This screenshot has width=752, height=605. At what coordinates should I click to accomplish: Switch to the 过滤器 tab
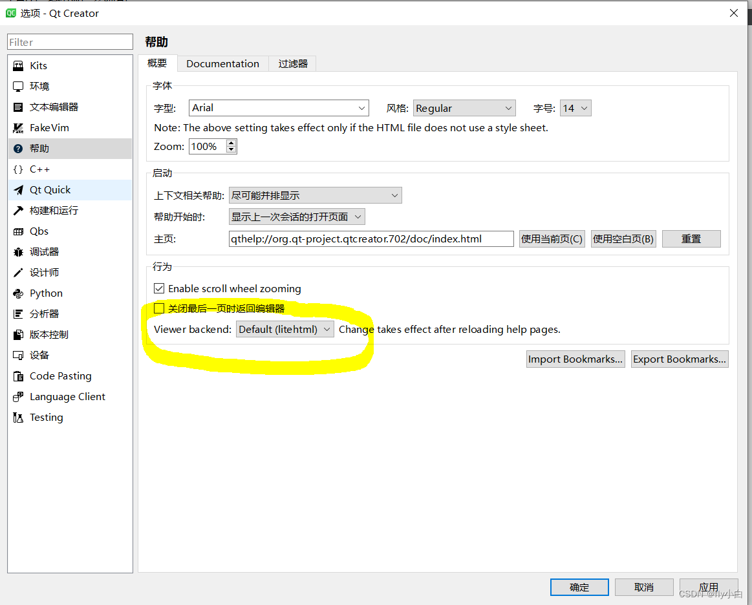pyautogui.click(x=292, y=64)
